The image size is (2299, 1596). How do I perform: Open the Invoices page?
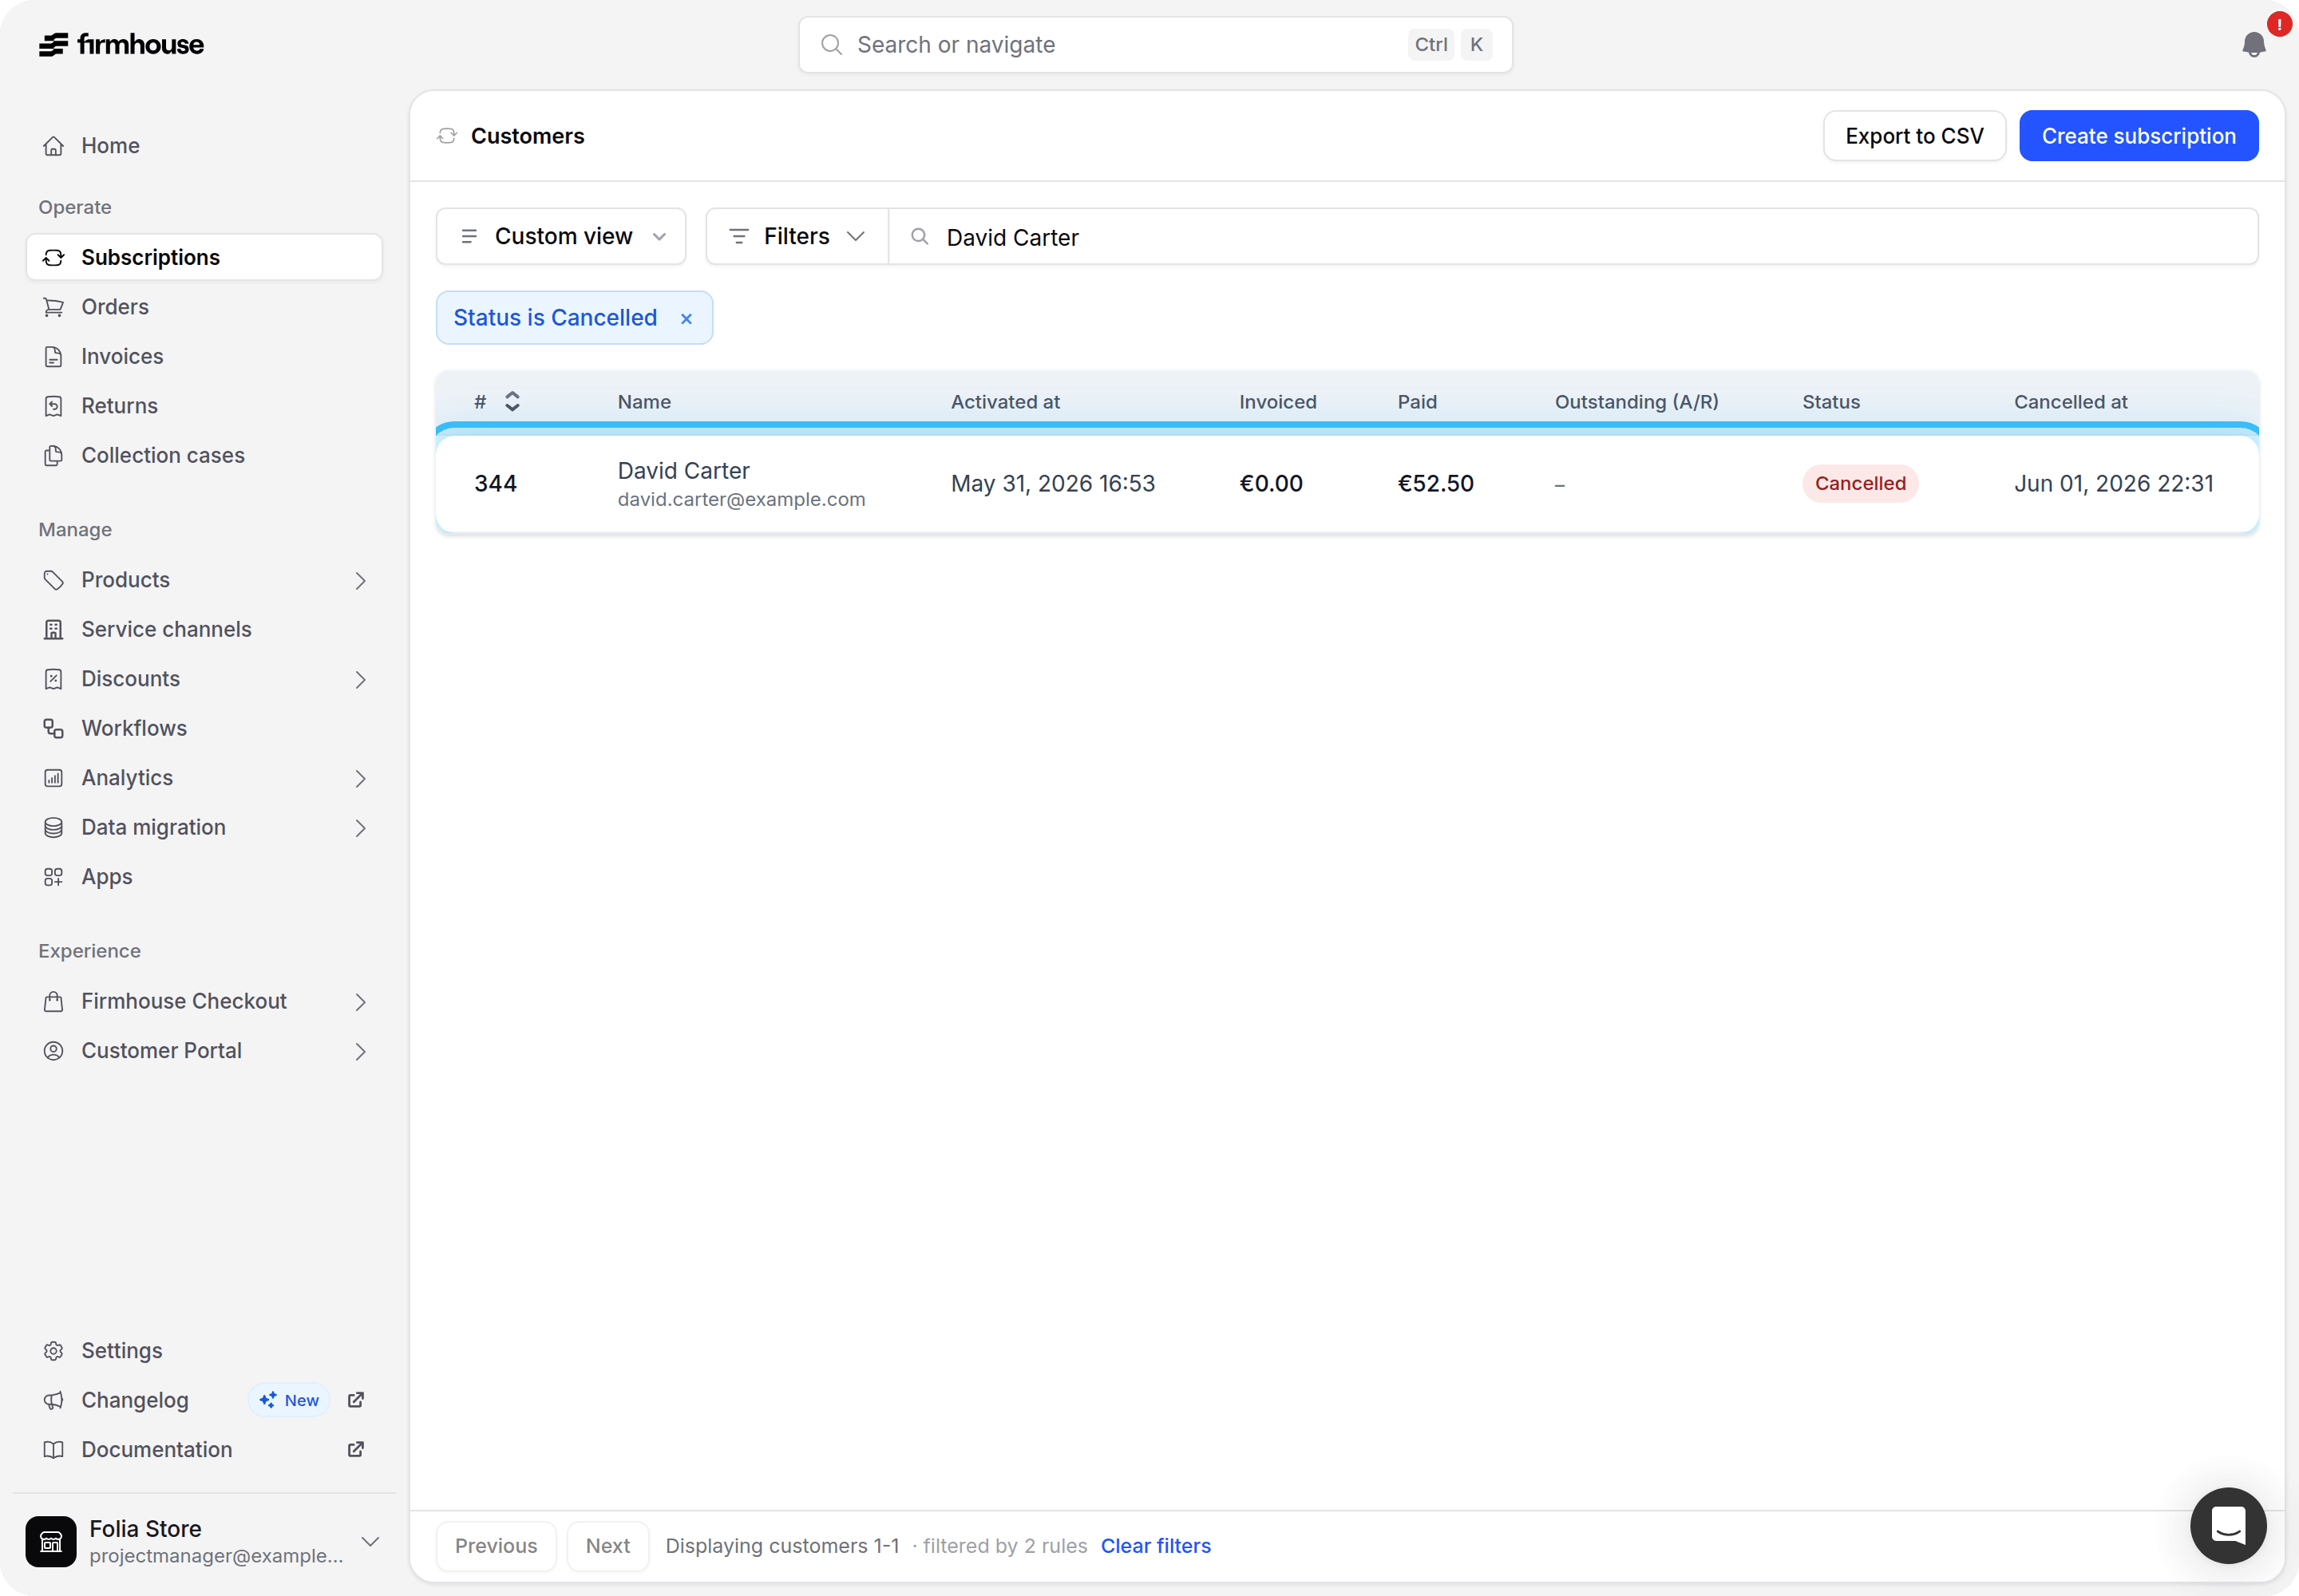point(204,357)
